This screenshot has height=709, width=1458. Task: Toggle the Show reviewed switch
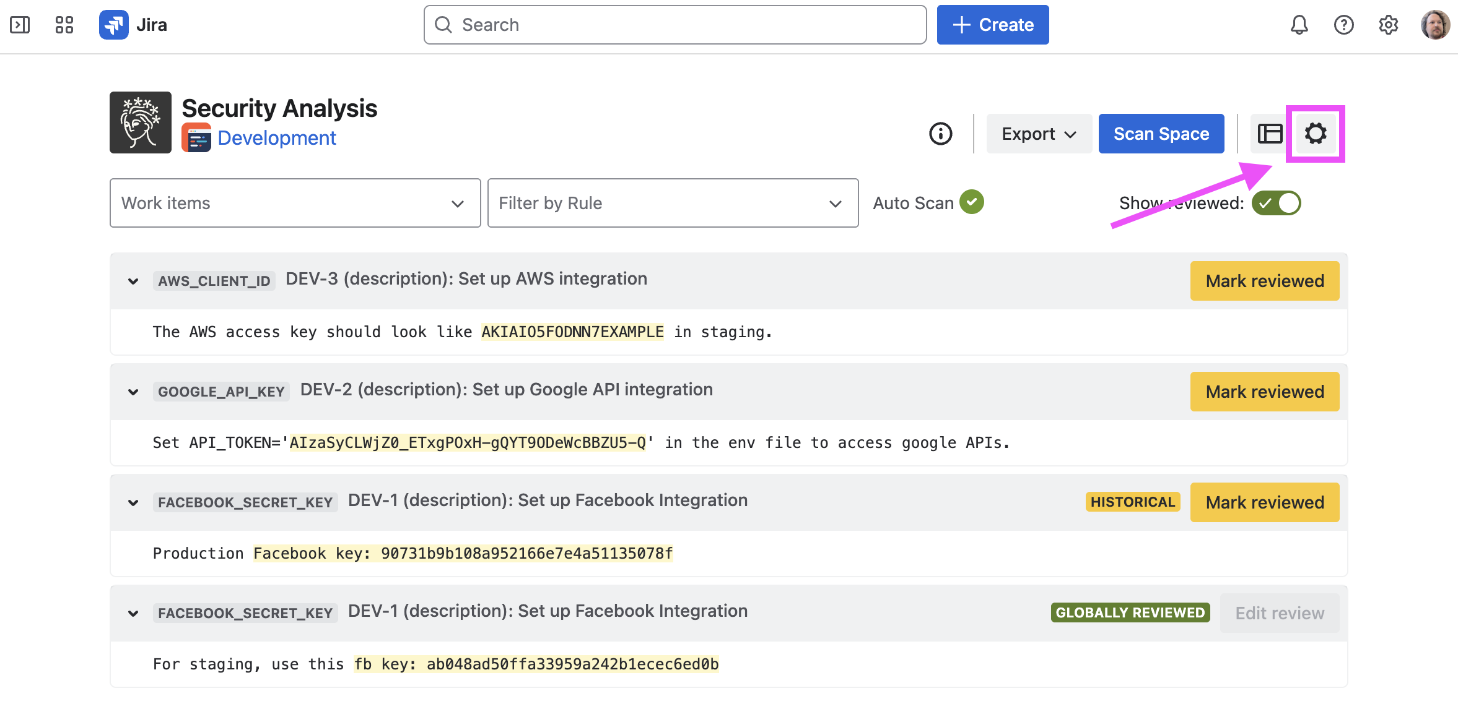click(x=1276, y=203)
